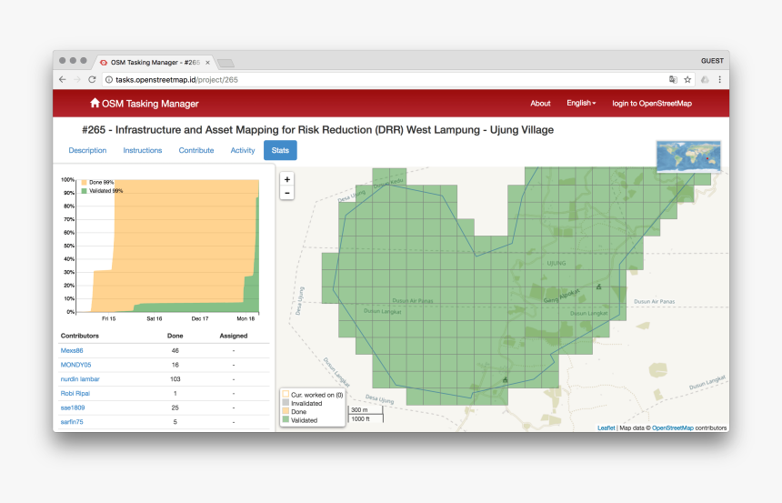Close the OSM Tasking Manager browser tab

click(x=207, y=62)
